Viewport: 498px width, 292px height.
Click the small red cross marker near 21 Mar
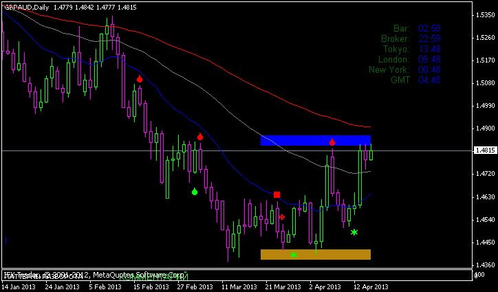pyautogui.click(x=282, y=217)
